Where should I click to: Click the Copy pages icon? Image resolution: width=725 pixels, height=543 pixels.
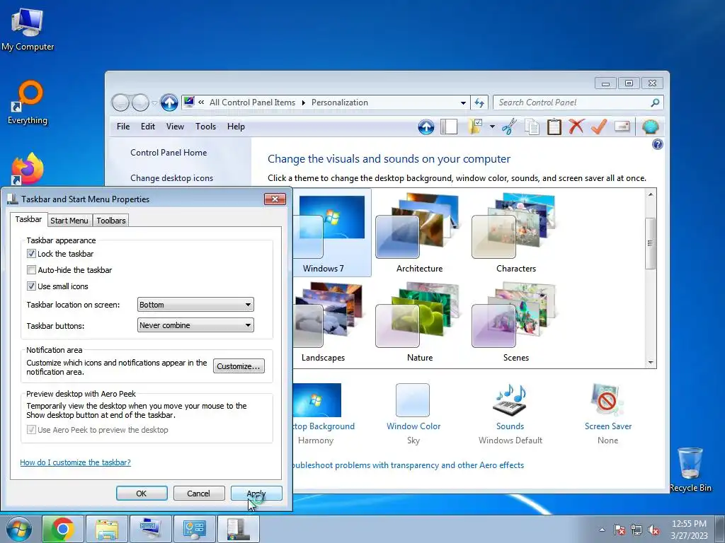(532, 127)
